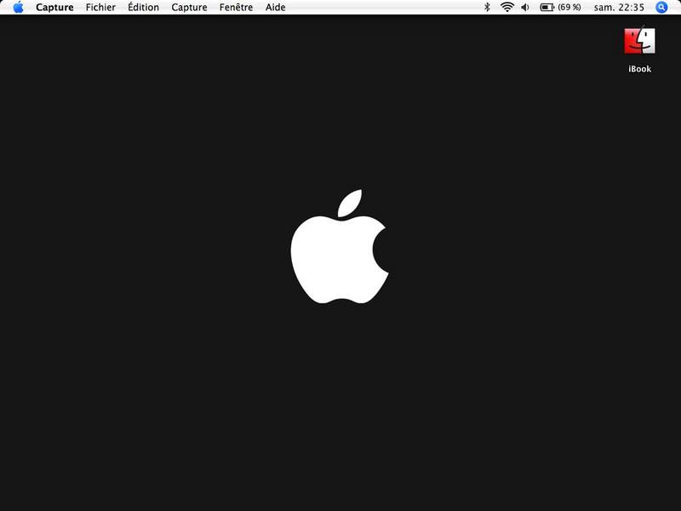Click the battery percentage (69 %) text
Image resolution: width=681 pixels, height=511 pixels.
point(569,8)
